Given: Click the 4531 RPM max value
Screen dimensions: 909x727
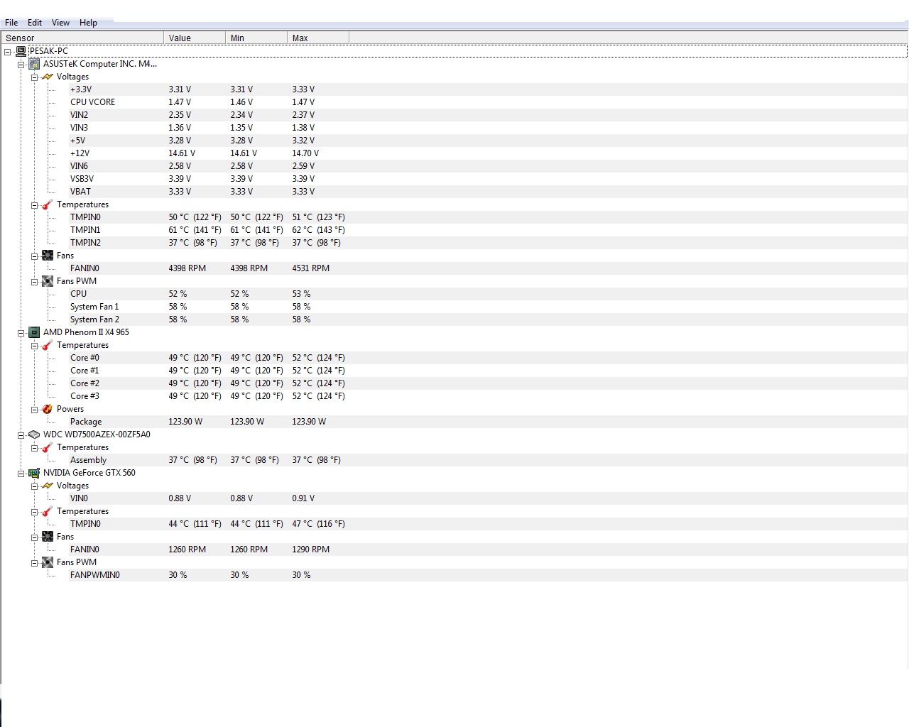Looking at the screenshot, I should point(311,268).
